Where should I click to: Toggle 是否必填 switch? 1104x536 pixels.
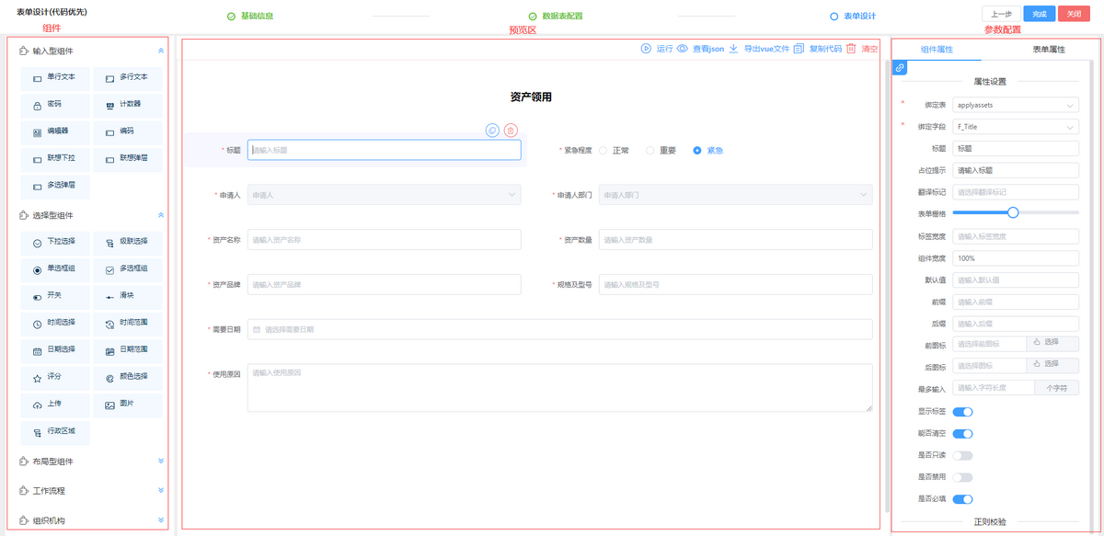(962, 499)
